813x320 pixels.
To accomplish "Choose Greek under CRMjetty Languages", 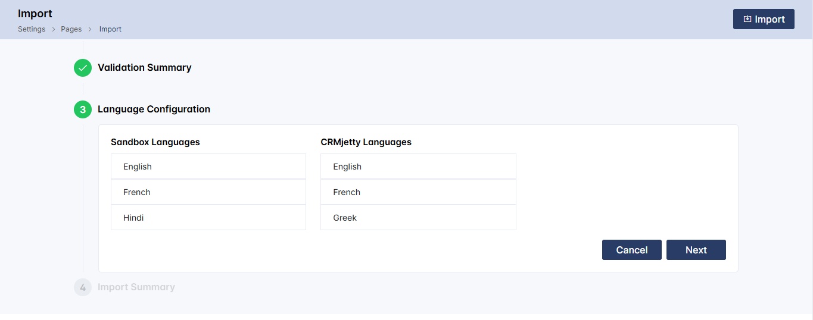I will [418, 218].
